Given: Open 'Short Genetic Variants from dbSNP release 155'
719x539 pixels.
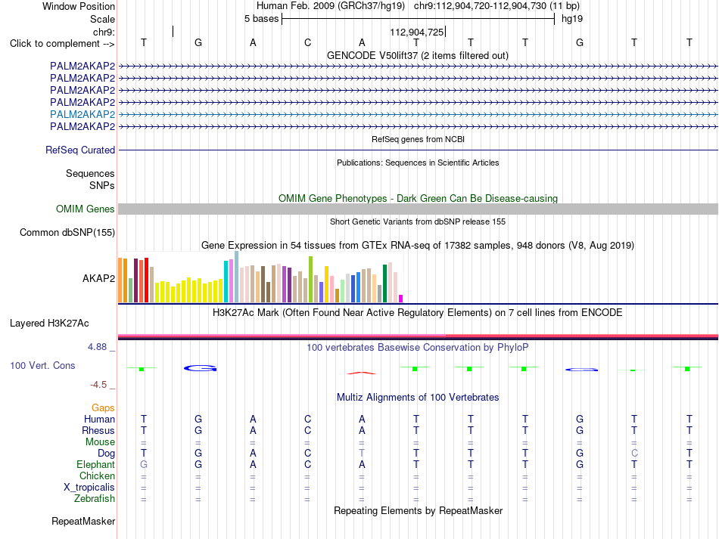Looking at the screenshot, I should [418, 221].
